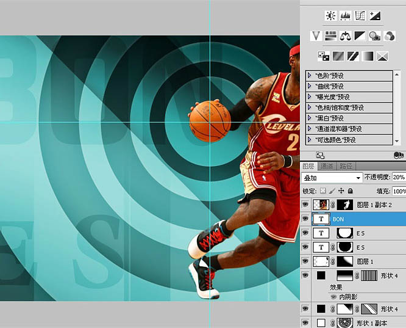406x328 pixels.
Task: Add an Exposure adjustment (plus/minus icon)
Action: [x=375, y=15]
